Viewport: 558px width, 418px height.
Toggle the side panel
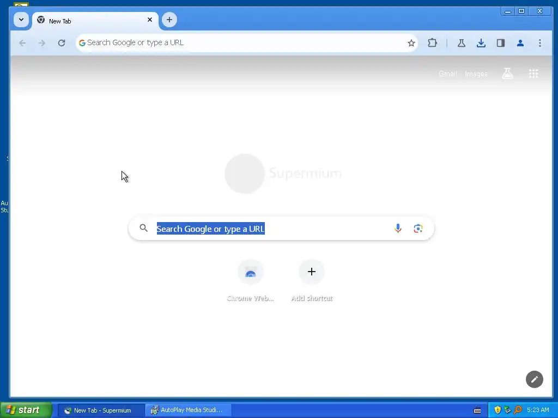coord(501,43)
